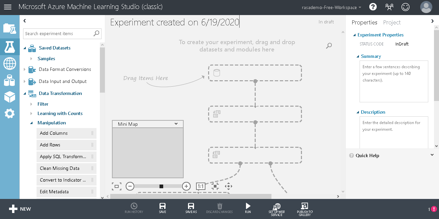Open the Mini Map dropdown
This screenshot has height=219, width=439.
click(147, 124)
